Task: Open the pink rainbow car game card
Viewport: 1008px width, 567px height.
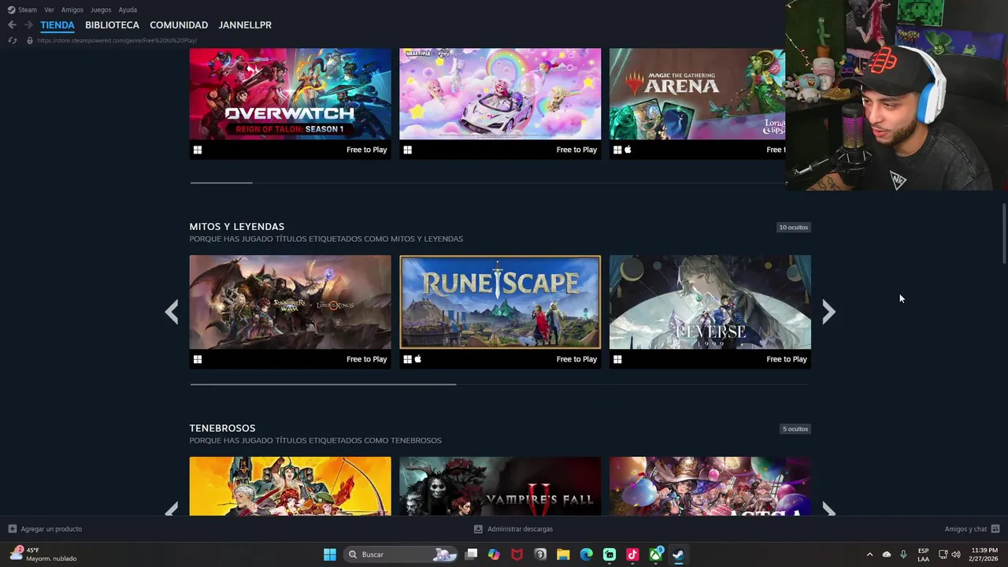Action: point(500,103)
